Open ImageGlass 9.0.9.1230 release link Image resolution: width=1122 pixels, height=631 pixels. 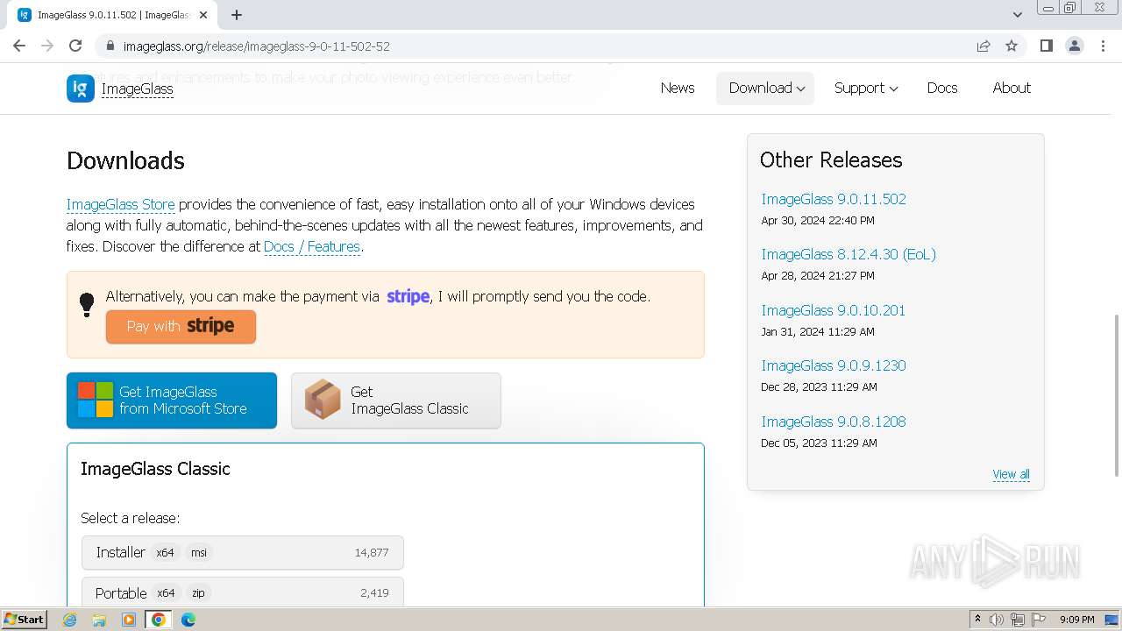pos(834,365)
